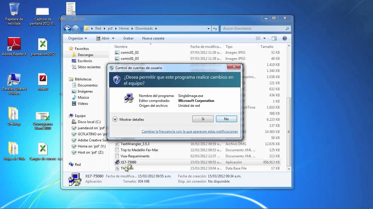The image size is (373, 209).
Task: Open the view options dropdown arrow
Action: click(264, 38)
